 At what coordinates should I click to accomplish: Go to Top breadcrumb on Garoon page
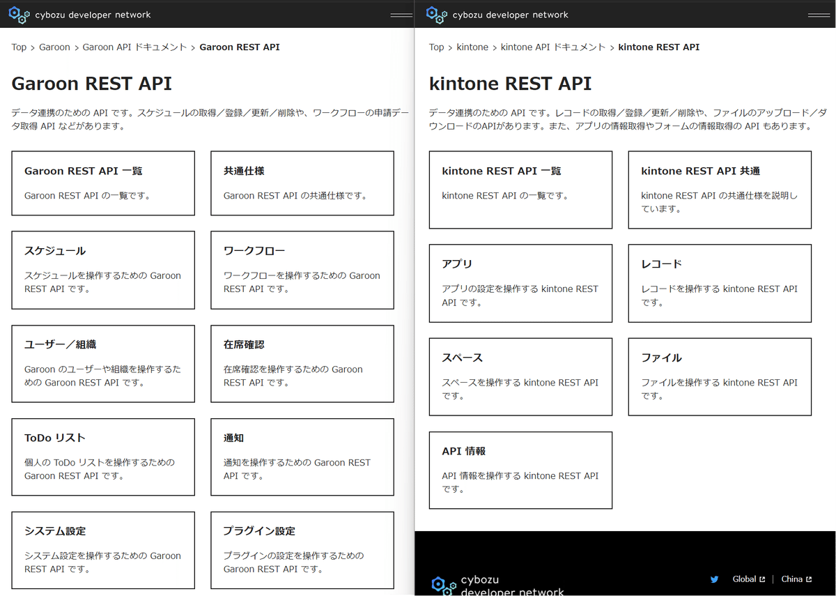pos(19,47)
